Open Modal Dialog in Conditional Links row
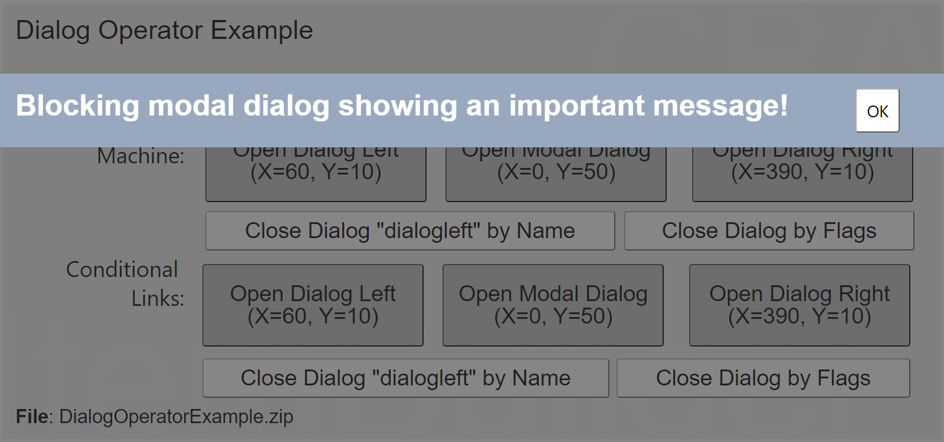The width and height of the screenshot is (944, 442). (553, 305)
